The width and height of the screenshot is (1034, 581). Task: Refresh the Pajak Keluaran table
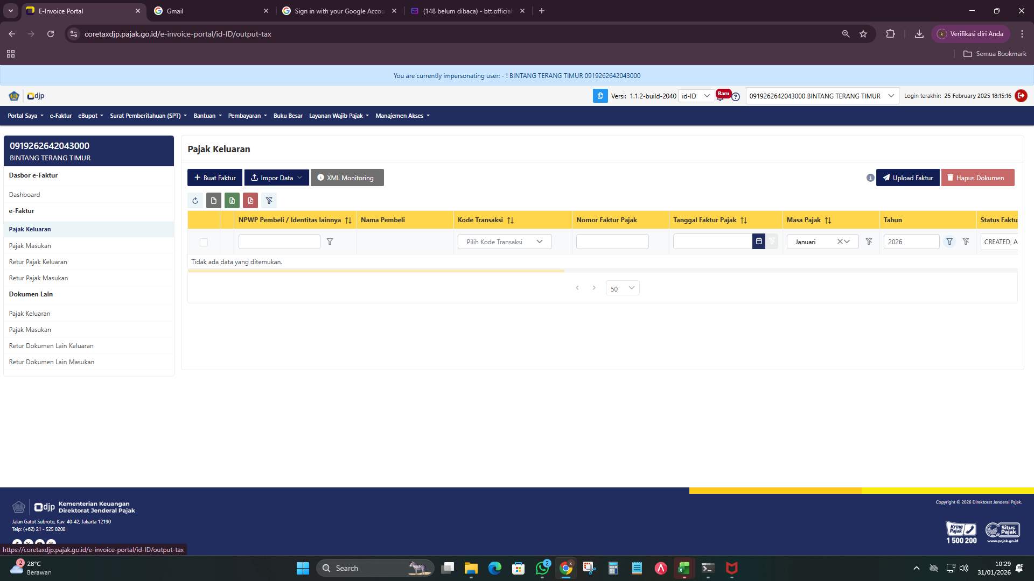click(x=195, y=200)
